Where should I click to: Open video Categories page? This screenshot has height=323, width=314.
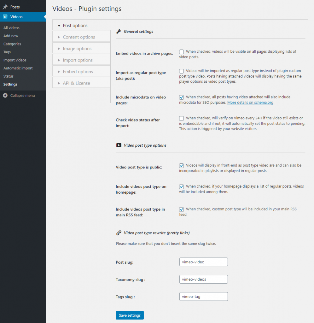pyautogui.click(x=12, y=44)
